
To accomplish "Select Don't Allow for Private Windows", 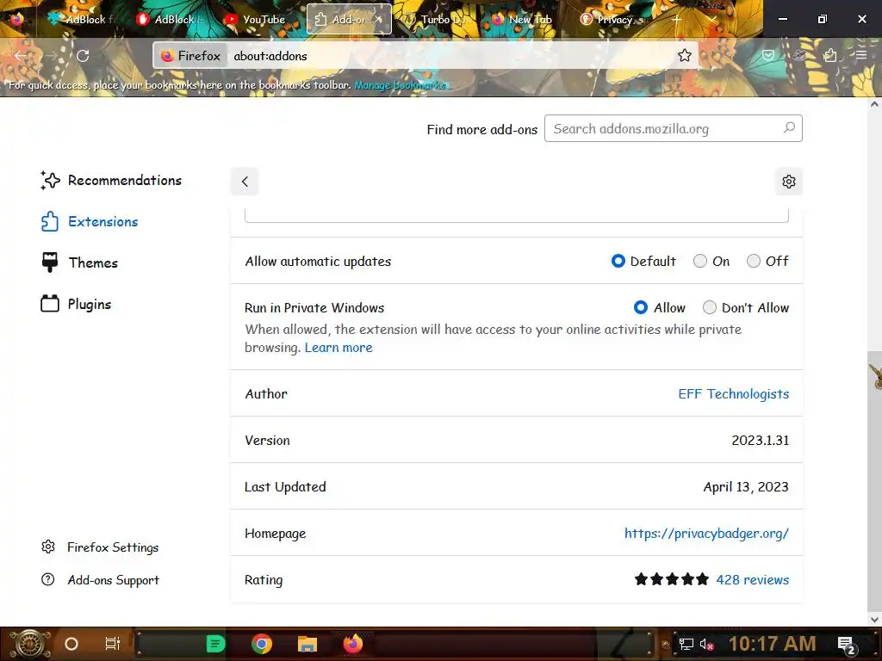I will [x=710, y=307].
